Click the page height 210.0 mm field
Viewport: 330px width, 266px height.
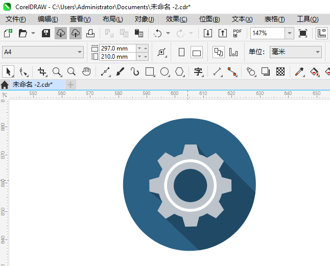click(117, 57)
